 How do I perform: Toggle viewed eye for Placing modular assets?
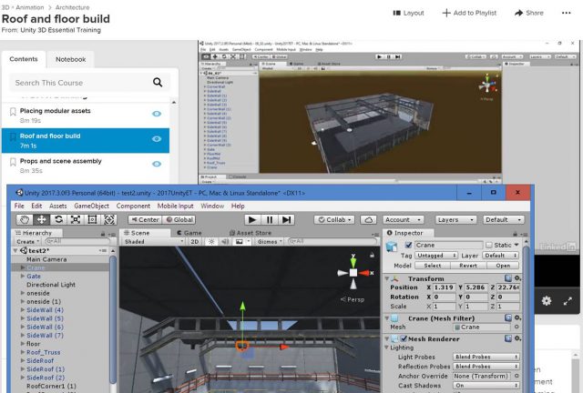pyautogui.click(x=157, y=114)
